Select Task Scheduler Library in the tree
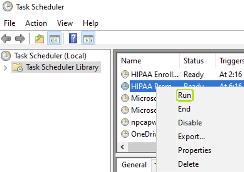The image size is (244, 172). click(62, 67)
